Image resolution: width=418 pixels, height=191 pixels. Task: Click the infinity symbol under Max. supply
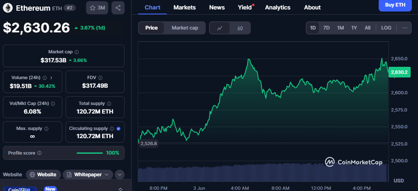(32, 136)
